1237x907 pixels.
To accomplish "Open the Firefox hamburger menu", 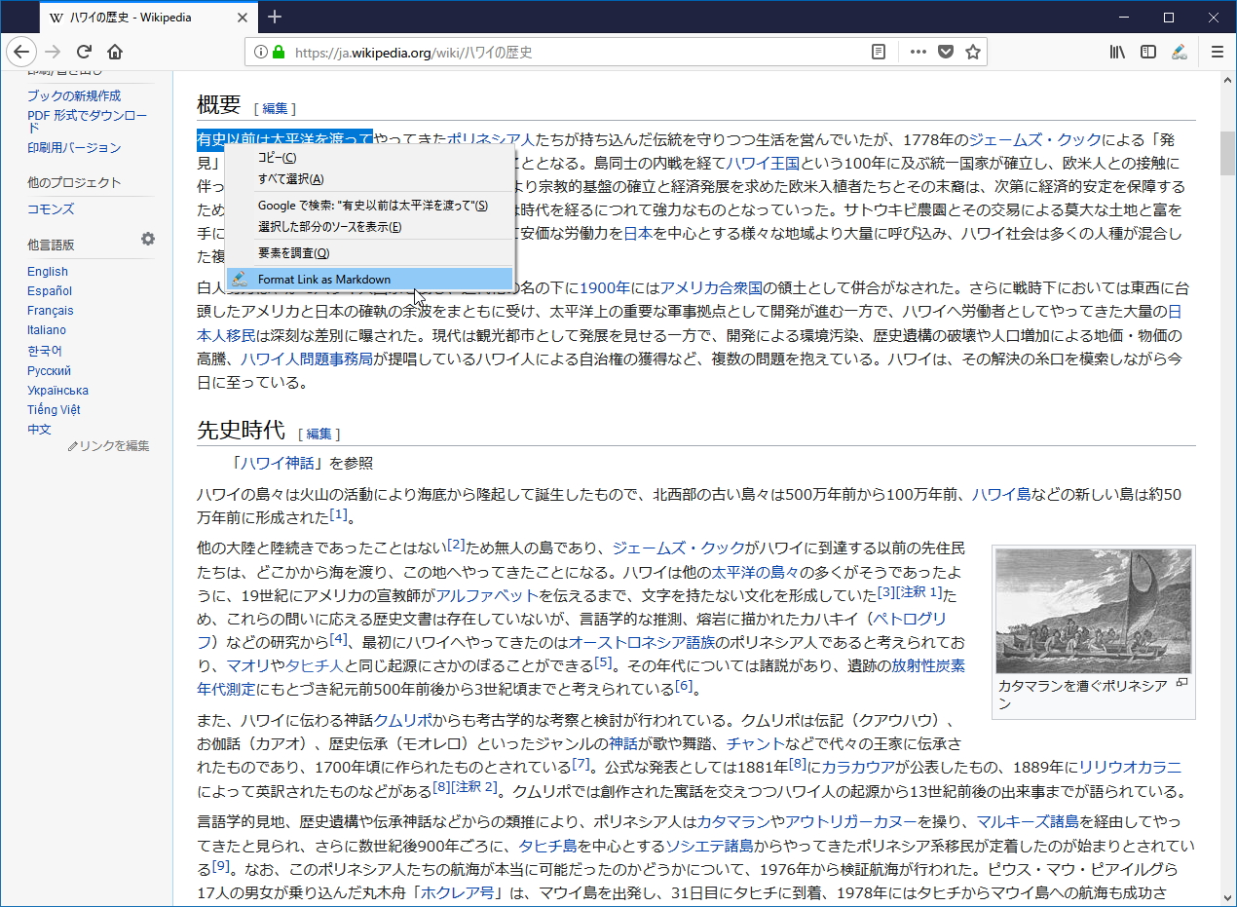I will point(1217,52).
